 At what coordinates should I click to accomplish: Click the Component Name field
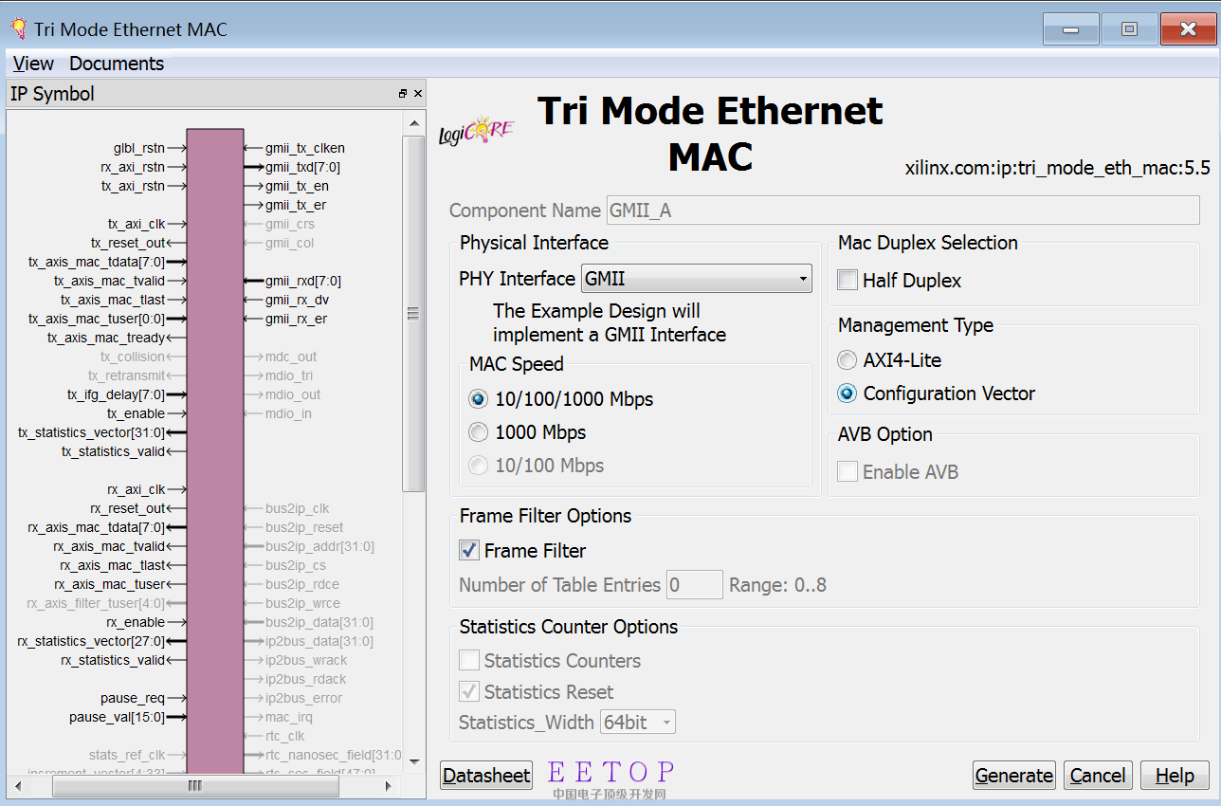902,211
